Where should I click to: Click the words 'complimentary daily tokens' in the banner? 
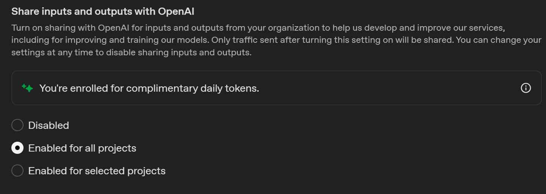(x=192, y=88)
